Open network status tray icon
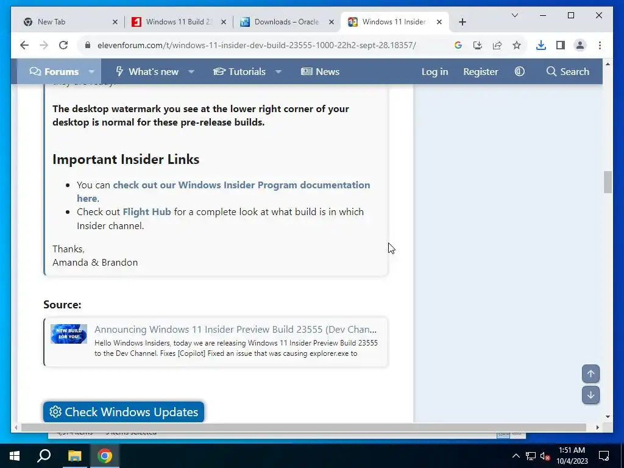This screenshot has height=468, width=624. 531,456
